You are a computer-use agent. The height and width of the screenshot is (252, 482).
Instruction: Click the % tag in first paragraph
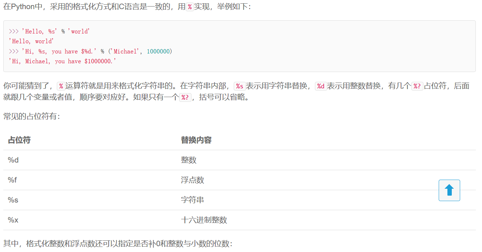click(189, 6)
